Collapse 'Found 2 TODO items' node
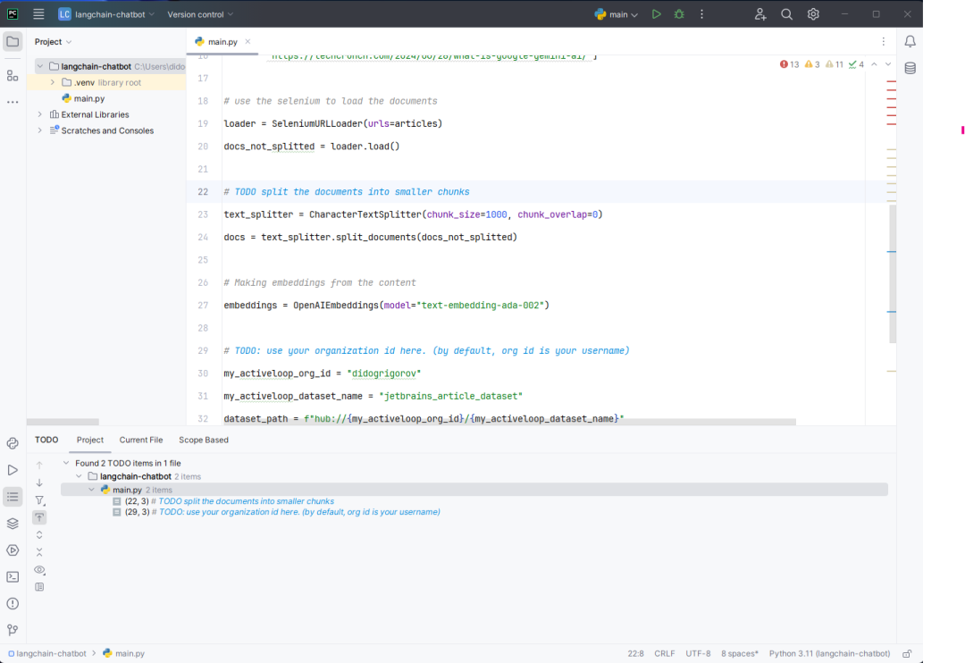The image size is (965, 663). (66, 463)
